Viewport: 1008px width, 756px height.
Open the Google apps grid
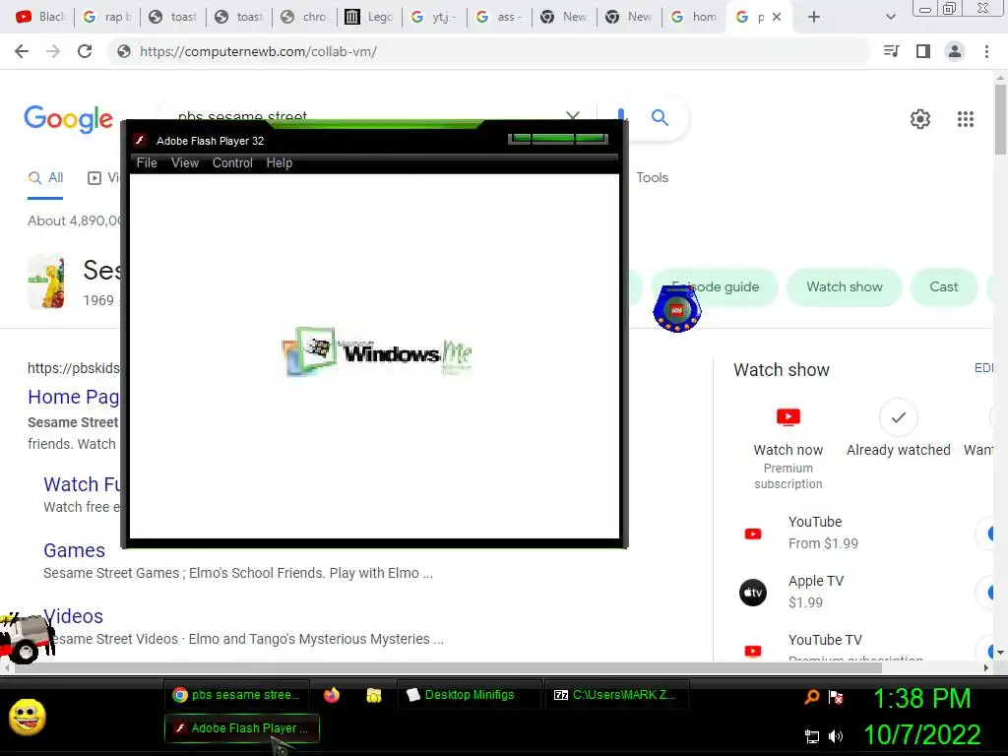(965, 119)
